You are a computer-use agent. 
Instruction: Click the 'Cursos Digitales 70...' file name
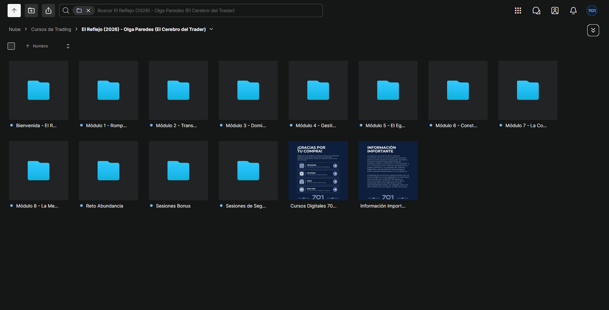pos(313,206)
